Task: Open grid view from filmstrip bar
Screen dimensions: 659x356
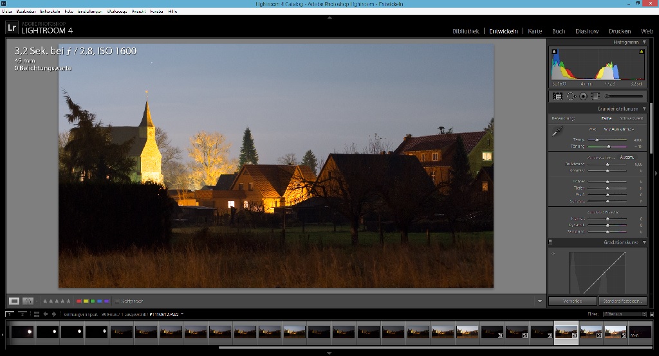Action: [37, 314]
